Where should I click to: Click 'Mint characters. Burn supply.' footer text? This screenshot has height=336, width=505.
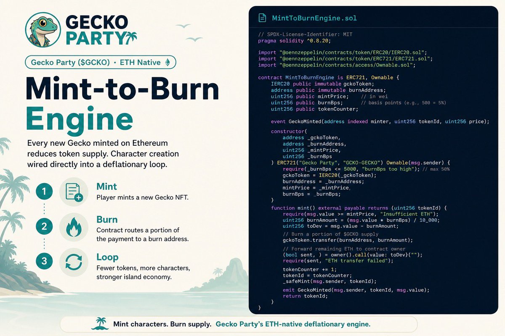(162, 324)
